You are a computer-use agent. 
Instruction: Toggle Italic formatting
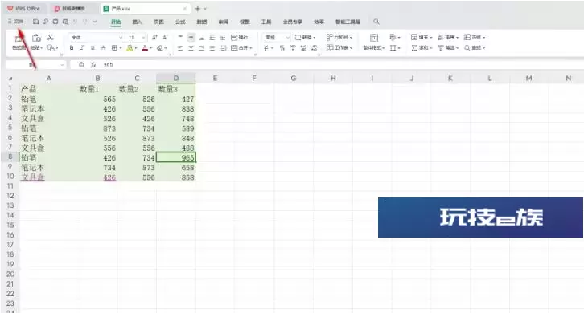(82, 48)
